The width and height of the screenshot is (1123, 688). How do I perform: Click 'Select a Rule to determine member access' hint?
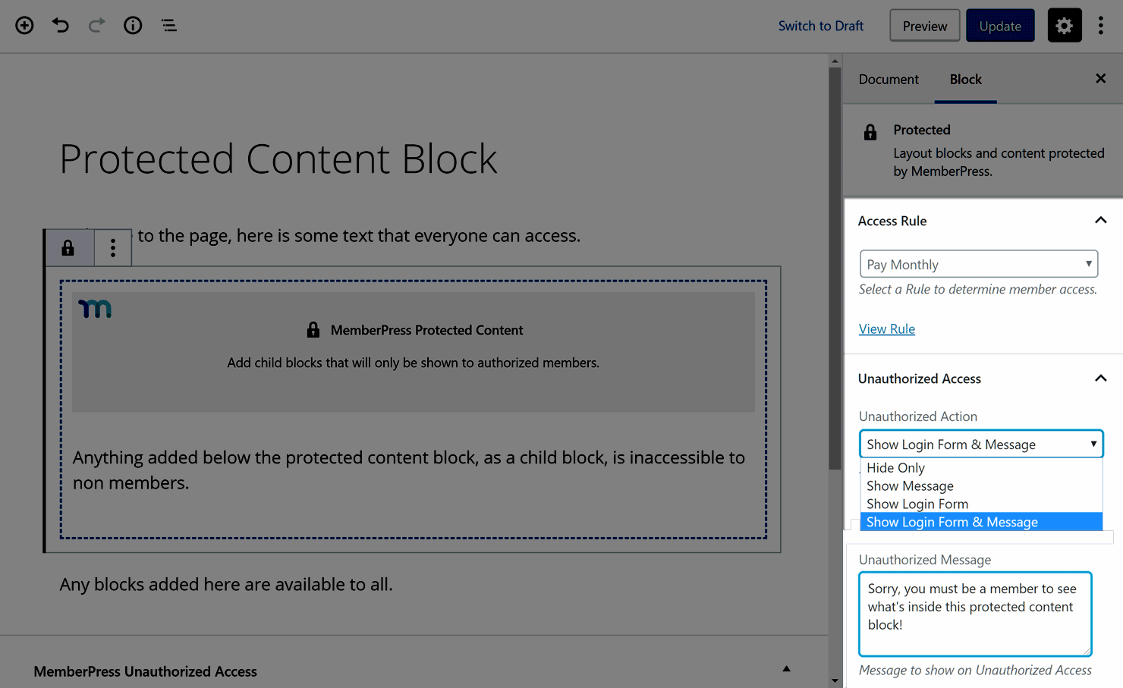[978, 290]
